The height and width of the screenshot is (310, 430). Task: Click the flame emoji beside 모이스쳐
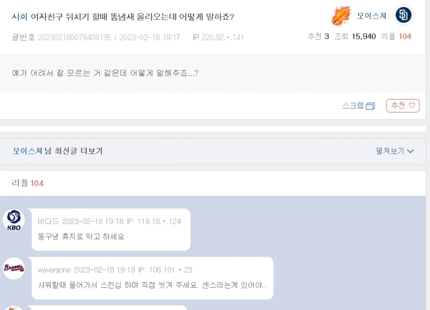point(340,15)
